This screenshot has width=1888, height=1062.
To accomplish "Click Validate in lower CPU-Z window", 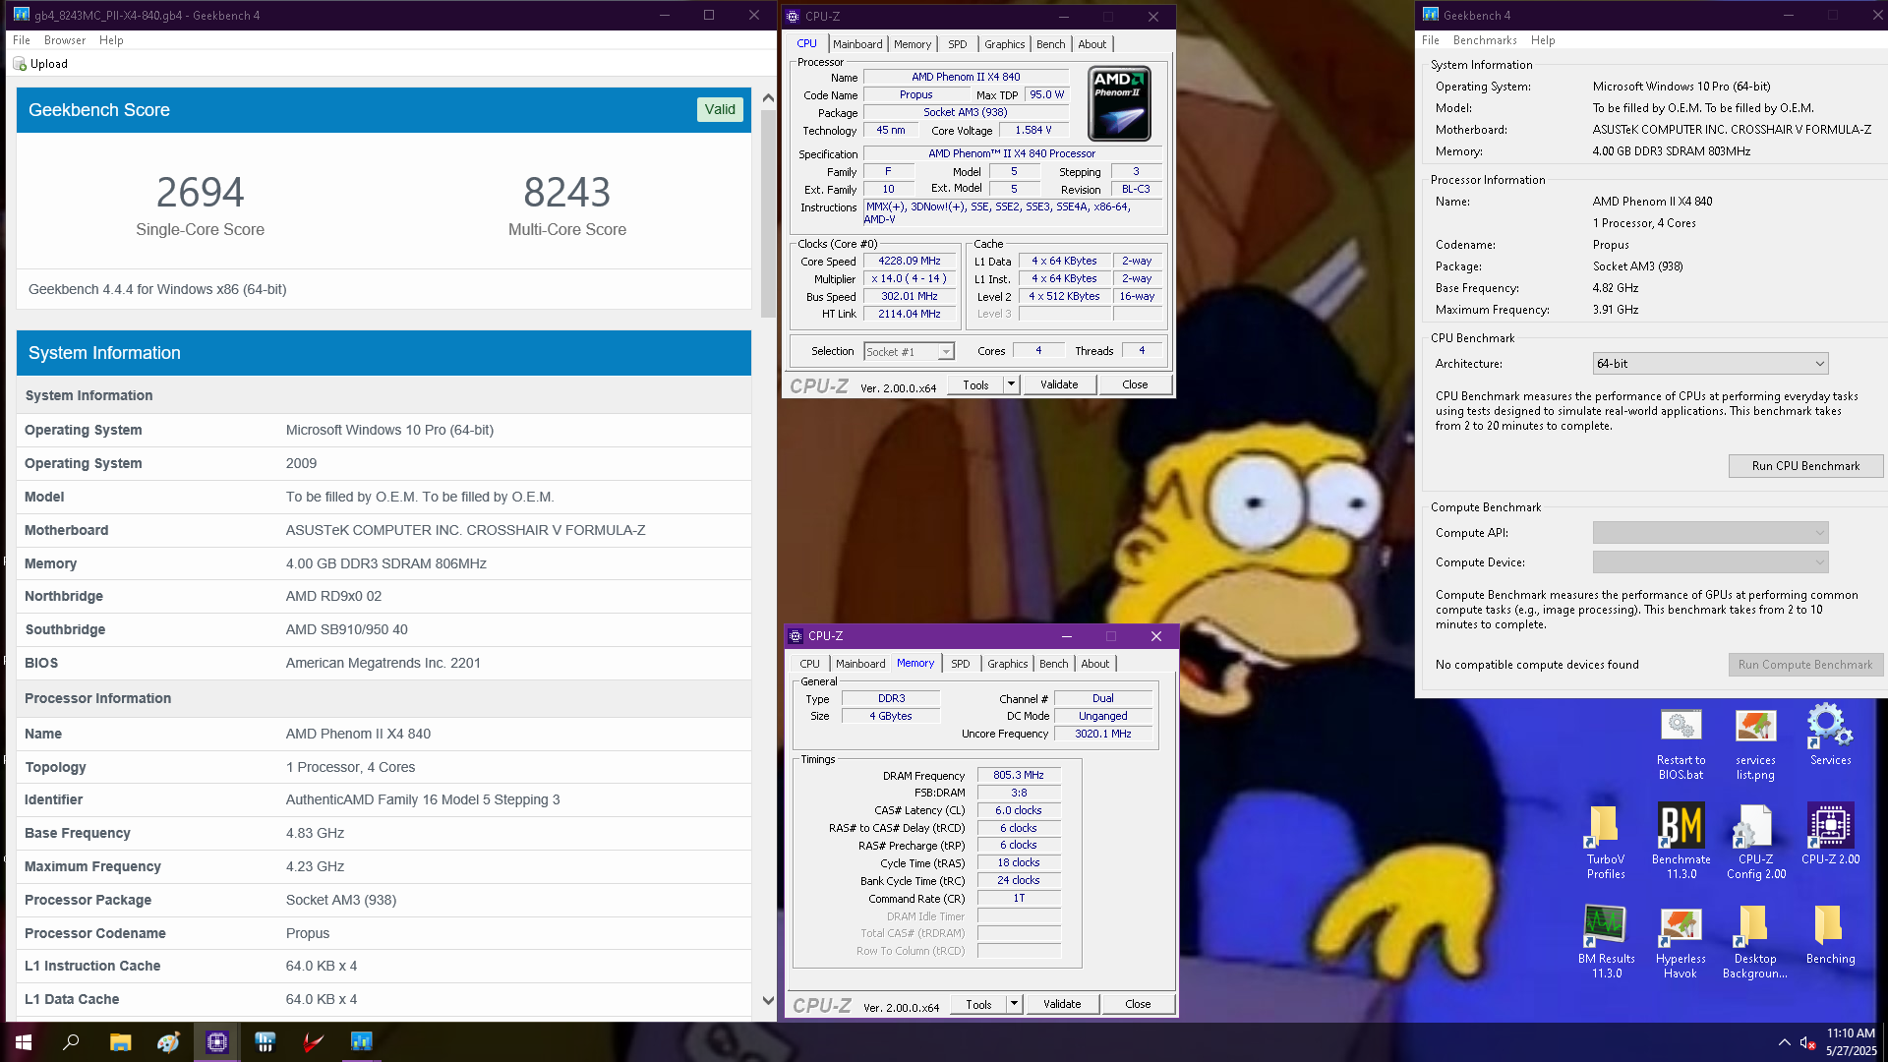I will tap(1062, 1004).
